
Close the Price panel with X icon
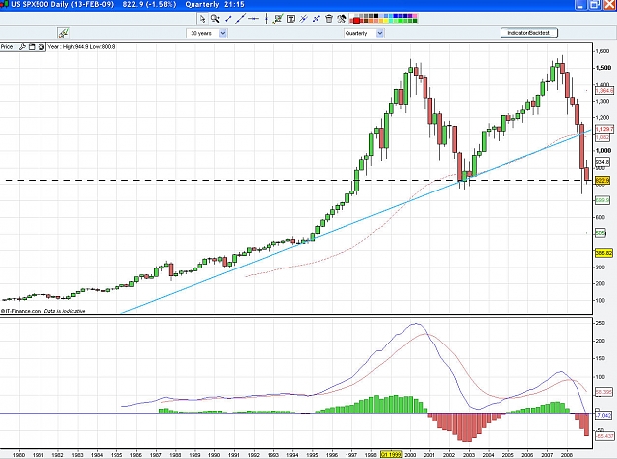tap(40, 47)
